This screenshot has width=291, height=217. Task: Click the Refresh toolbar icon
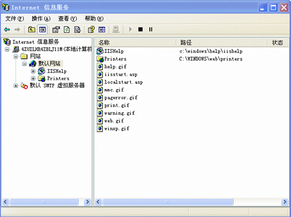tap(67, 29)
